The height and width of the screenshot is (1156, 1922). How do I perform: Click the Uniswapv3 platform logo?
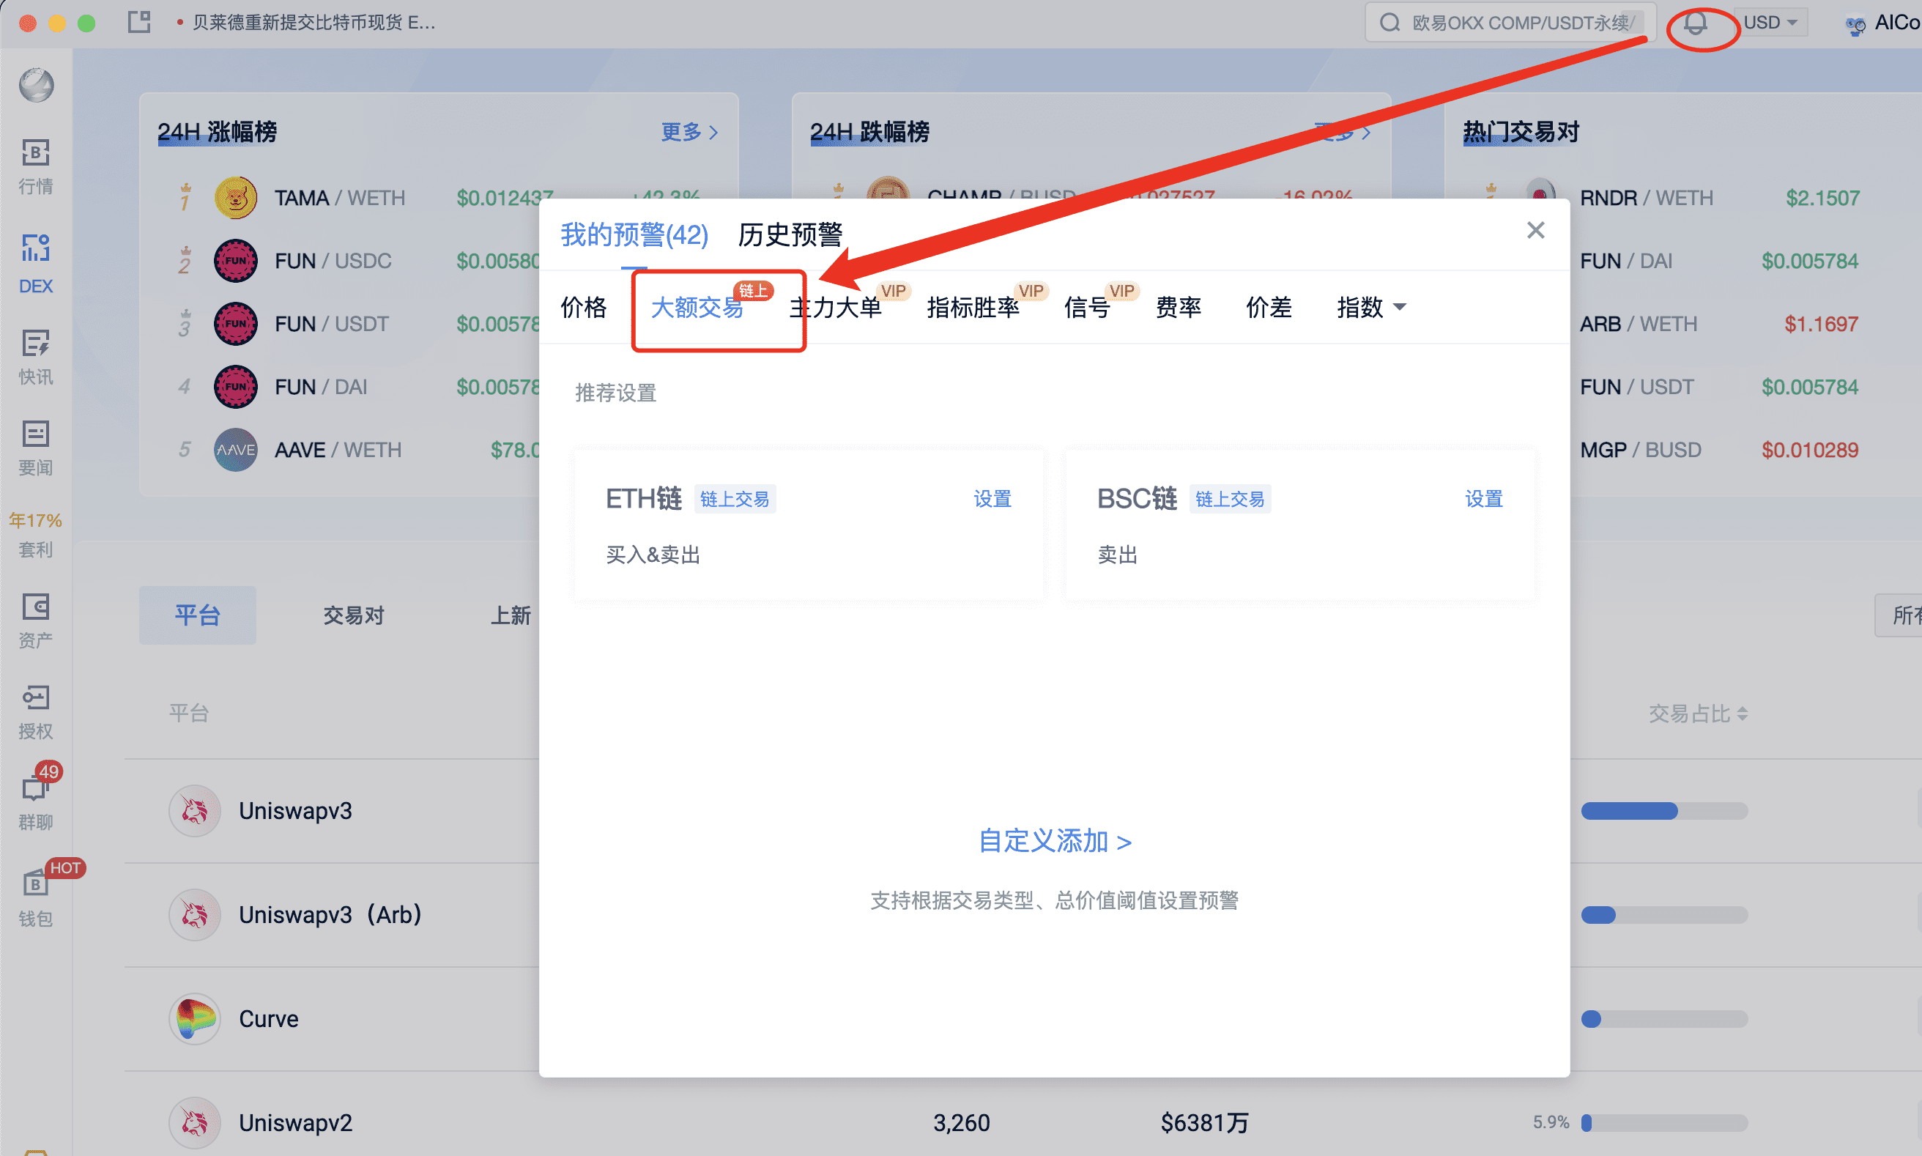tap(195, 810)
